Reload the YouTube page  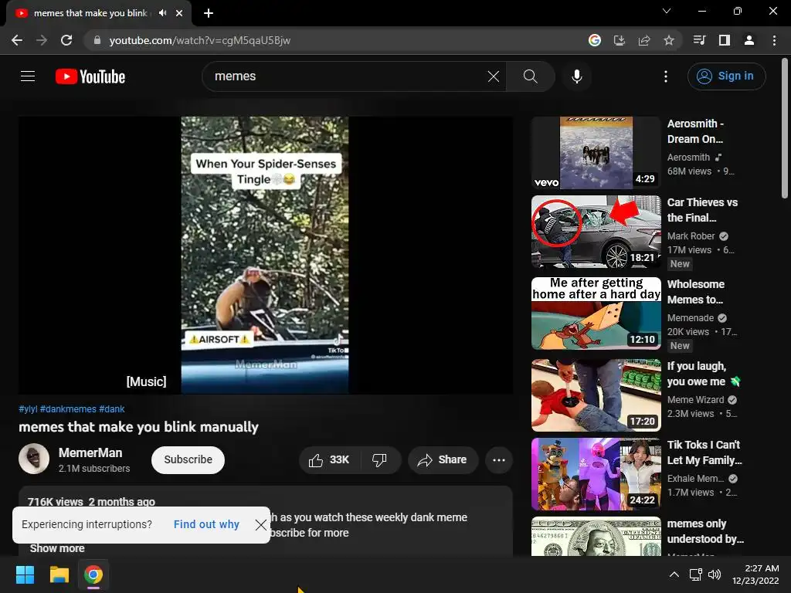pyautogui.click(x=66, y=40)
